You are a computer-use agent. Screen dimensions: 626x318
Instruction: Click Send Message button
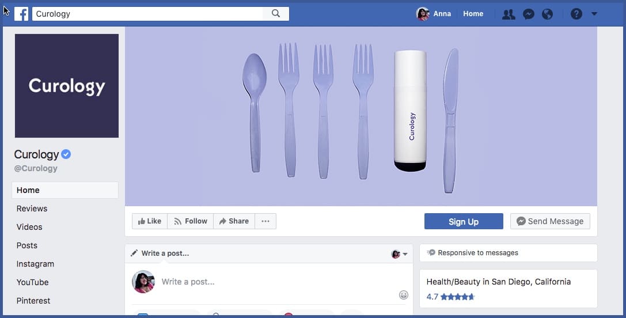click(x=550, y=221)
